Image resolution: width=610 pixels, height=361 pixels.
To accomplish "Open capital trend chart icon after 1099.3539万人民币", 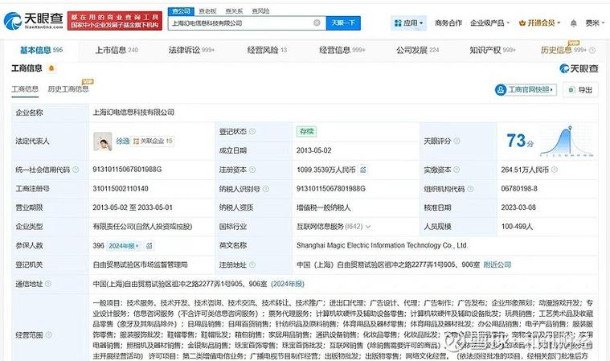I will [362, 170].
